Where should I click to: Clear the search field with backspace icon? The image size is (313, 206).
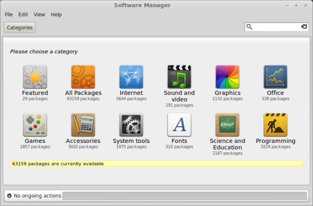point(304,27)
